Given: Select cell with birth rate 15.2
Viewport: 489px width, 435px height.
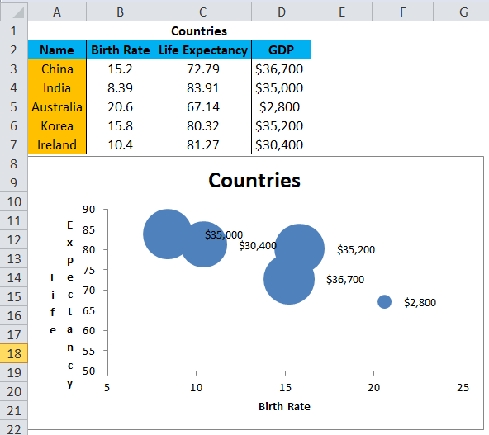Looking at the screenshot, I should [x=120, y=69].
